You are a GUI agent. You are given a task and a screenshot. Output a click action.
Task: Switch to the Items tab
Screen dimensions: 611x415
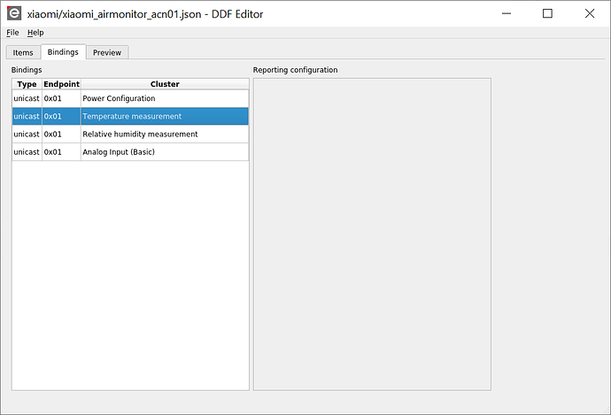pos(23,52)
